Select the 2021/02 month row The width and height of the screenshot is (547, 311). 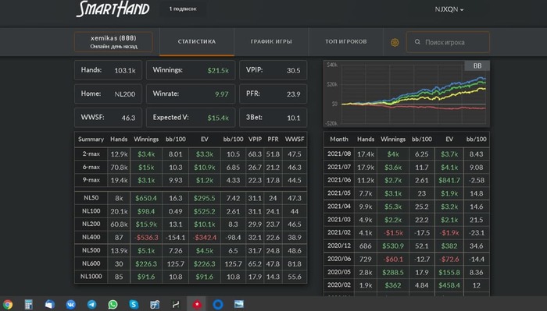[x=407, y=233]
